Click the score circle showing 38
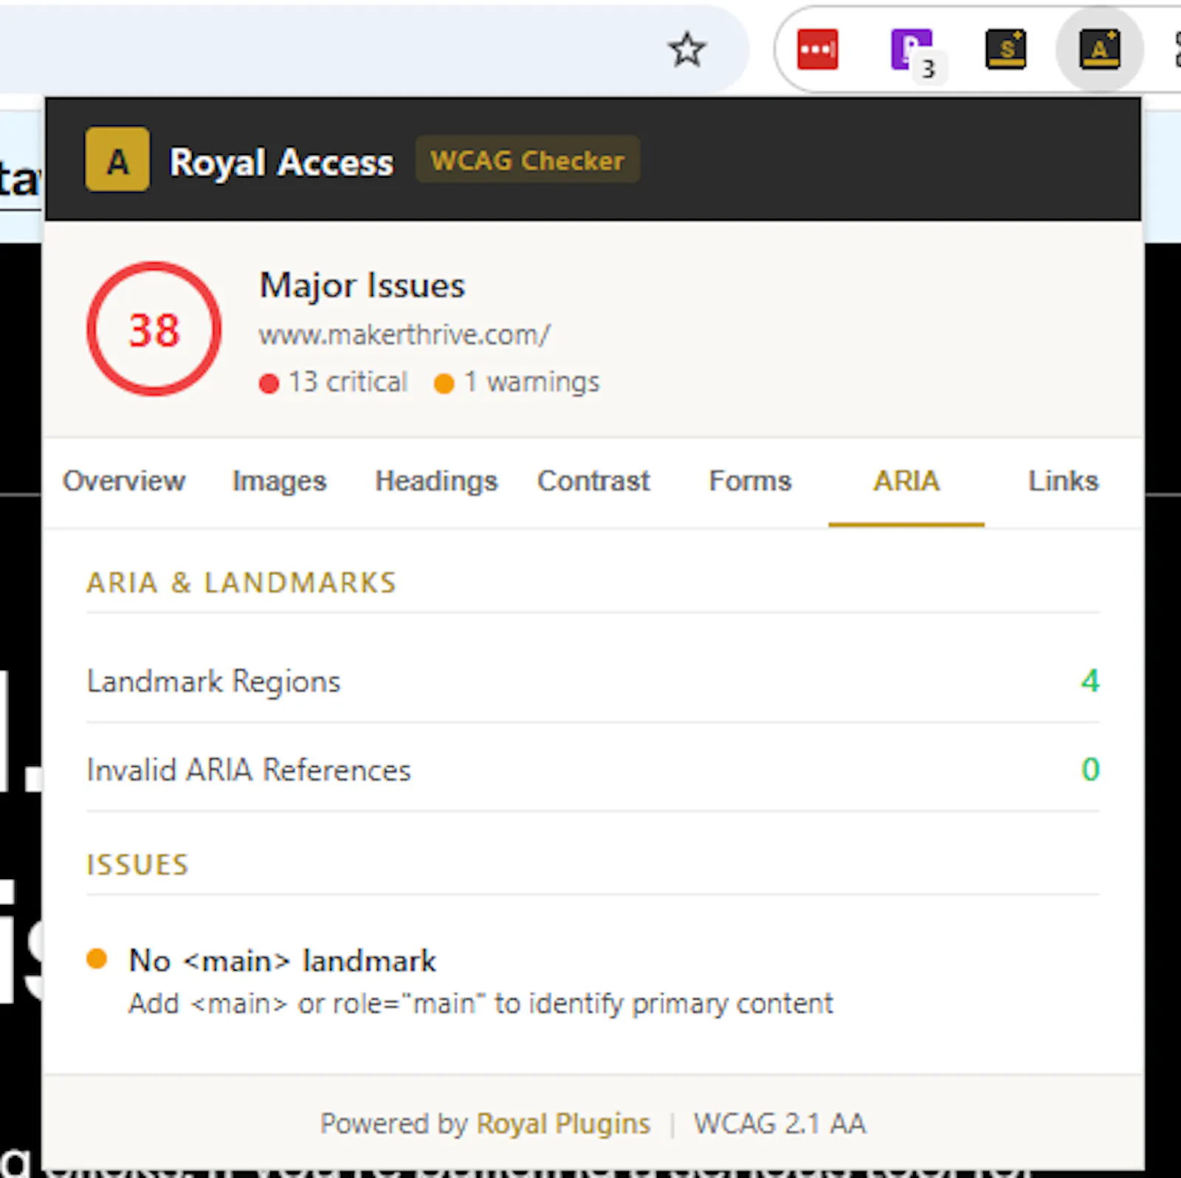This screenshot has height=1178, width=1181. click(x=154, y=328)
